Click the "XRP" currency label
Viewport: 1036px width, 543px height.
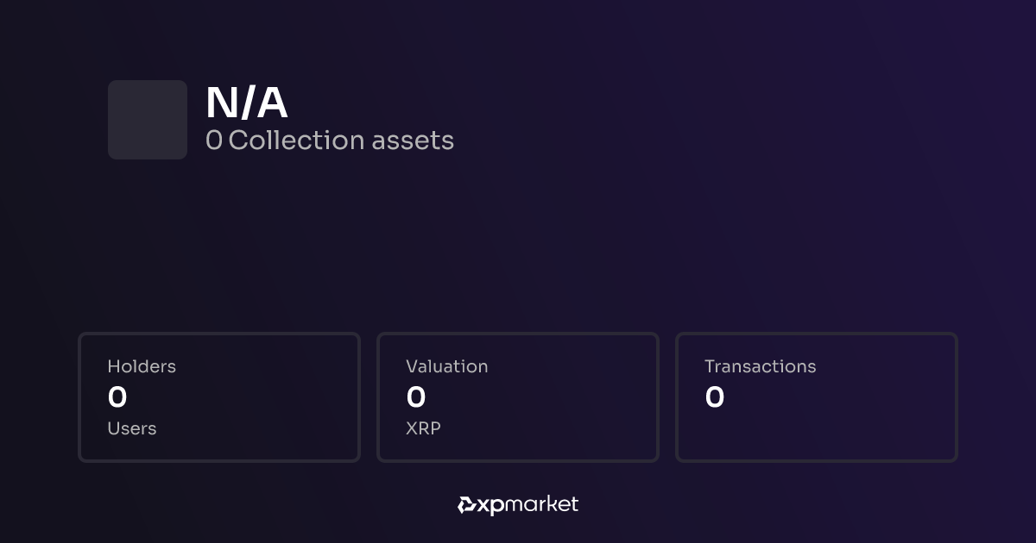[423, 428]
